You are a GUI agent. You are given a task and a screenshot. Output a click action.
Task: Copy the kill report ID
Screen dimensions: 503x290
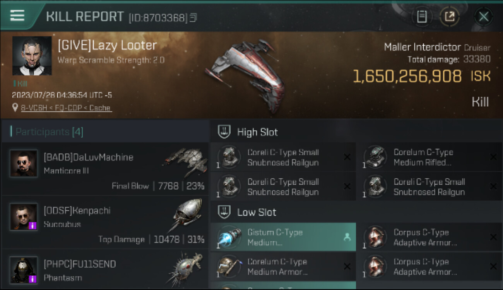193,17
